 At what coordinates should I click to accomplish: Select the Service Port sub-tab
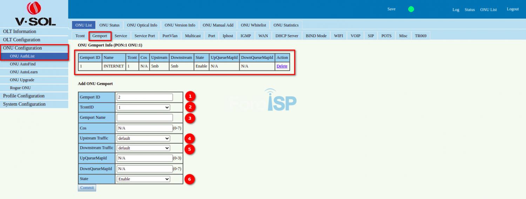144,36
